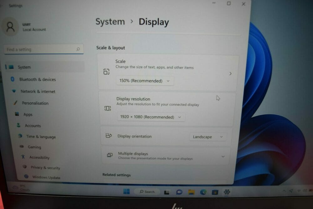
Task: Expand the Multiple displays section
Action: pyautogui.click(x=223, y=156)
